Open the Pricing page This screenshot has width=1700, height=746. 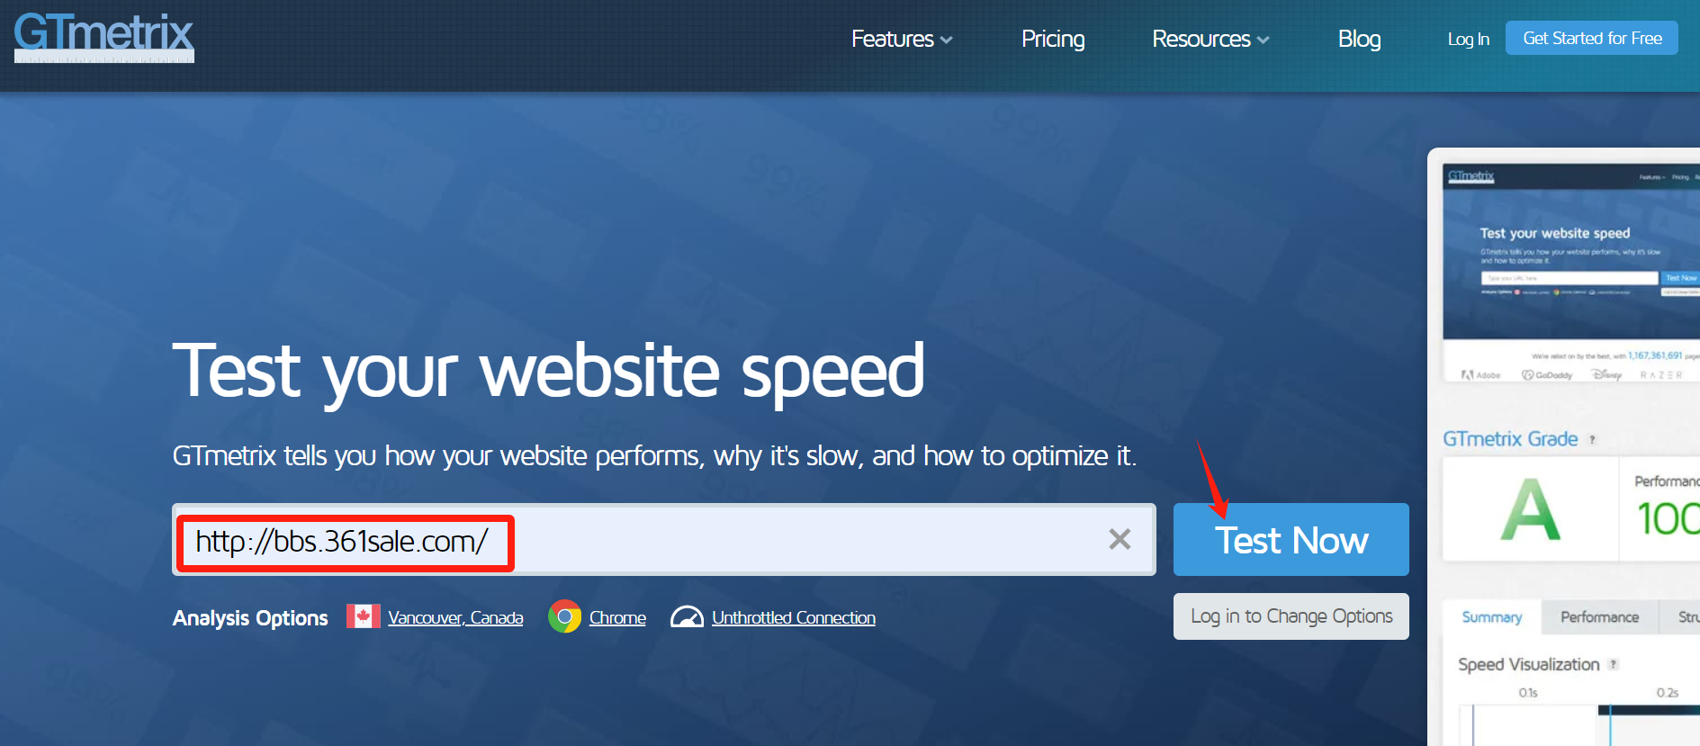coord(1053,39)
